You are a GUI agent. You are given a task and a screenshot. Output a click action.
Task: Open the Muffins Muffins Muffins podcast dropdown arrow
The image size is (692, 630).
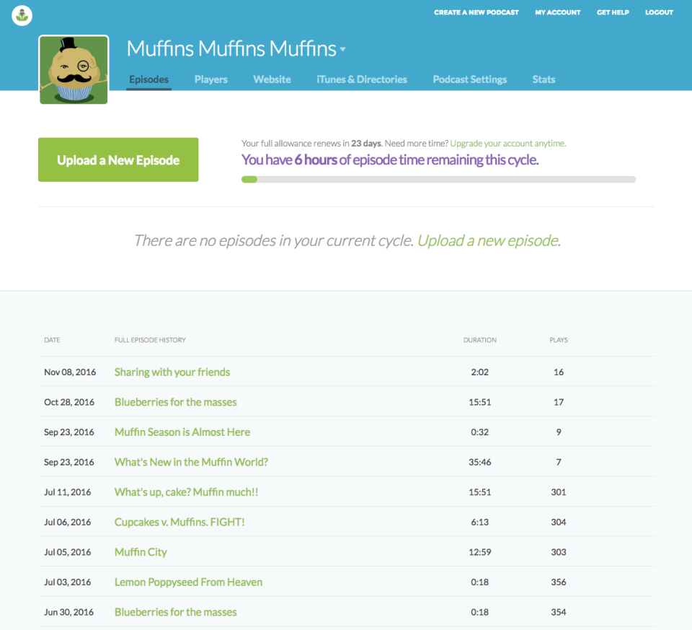[343, 50]
